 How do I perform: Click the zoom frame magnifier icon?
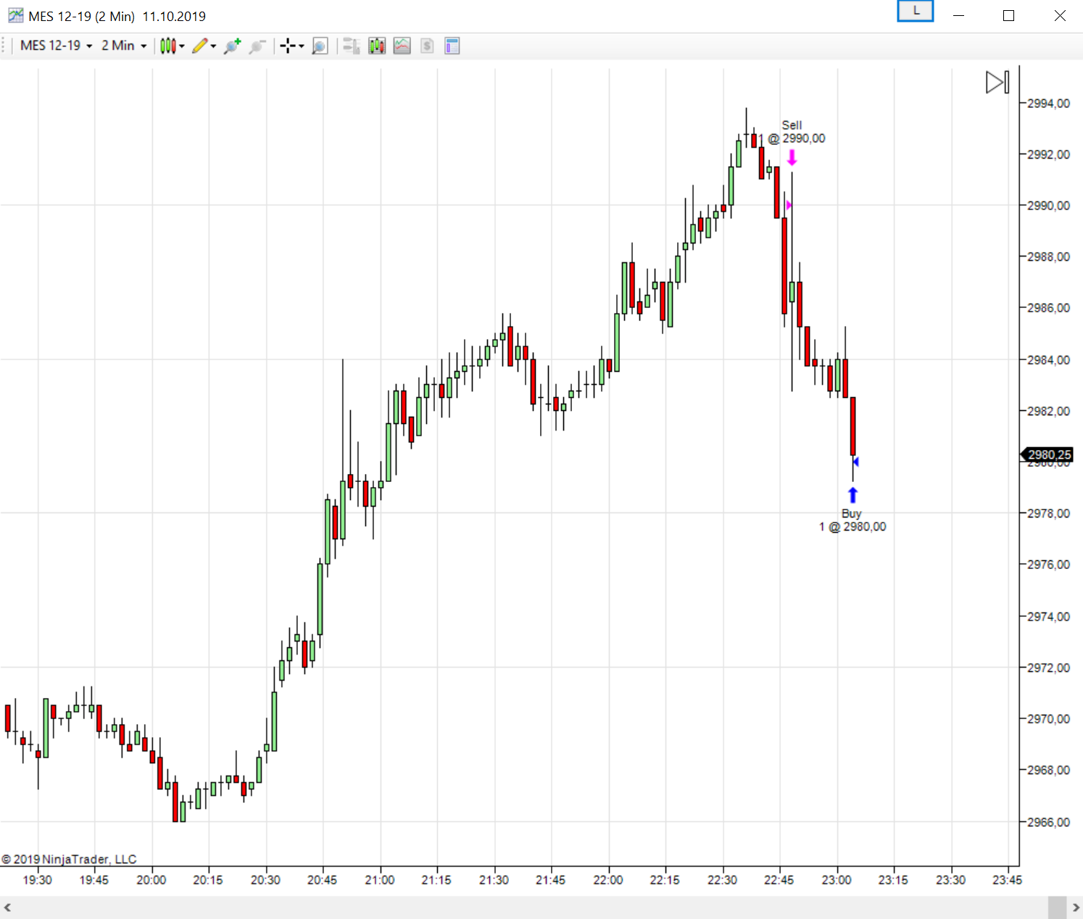point(320,46)
